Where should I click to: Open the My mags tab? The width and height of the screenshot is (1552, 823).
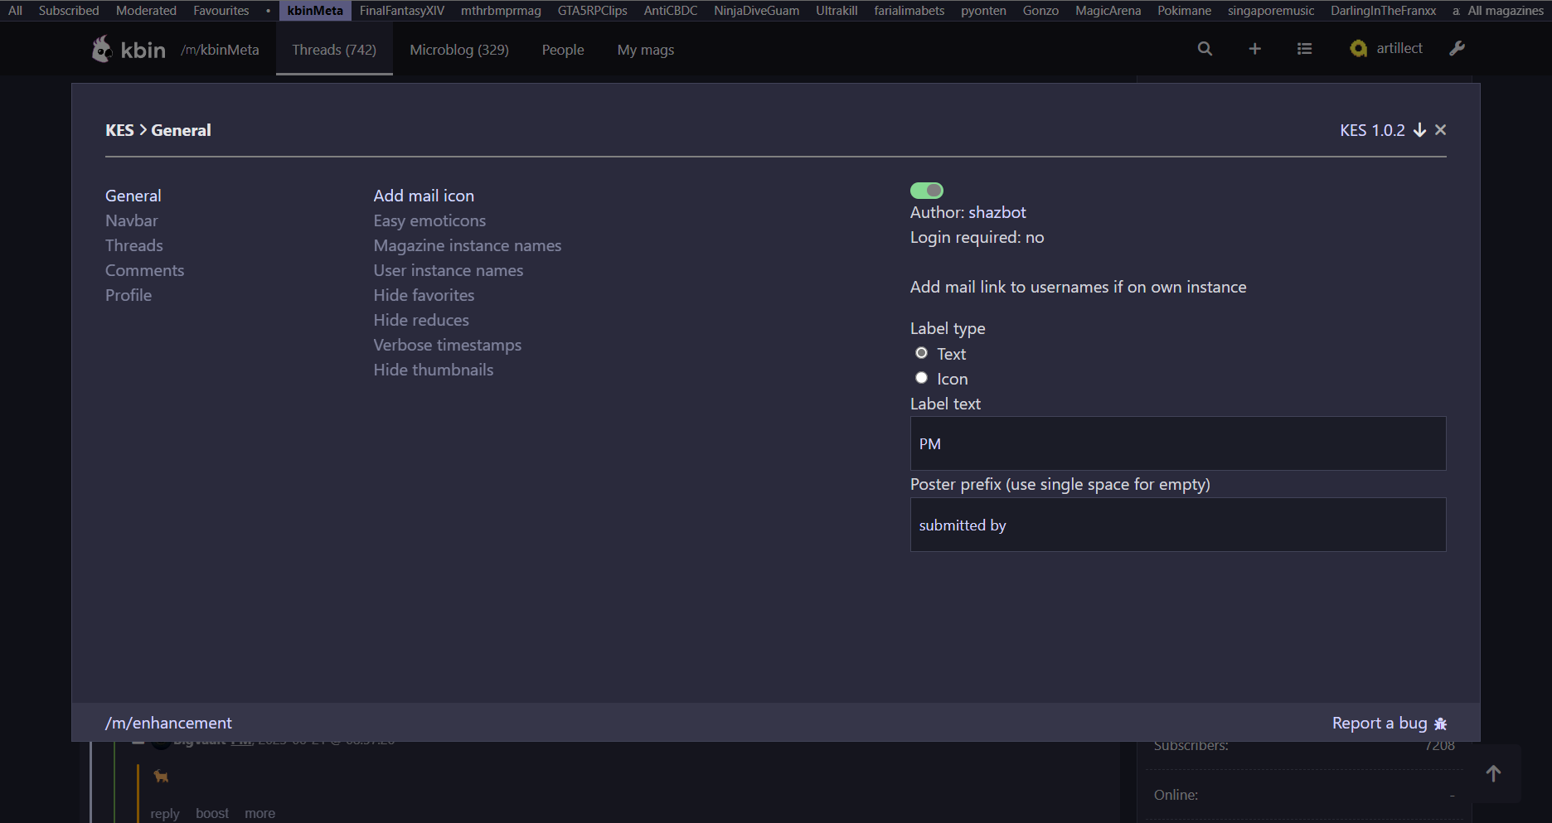point(646,50)
